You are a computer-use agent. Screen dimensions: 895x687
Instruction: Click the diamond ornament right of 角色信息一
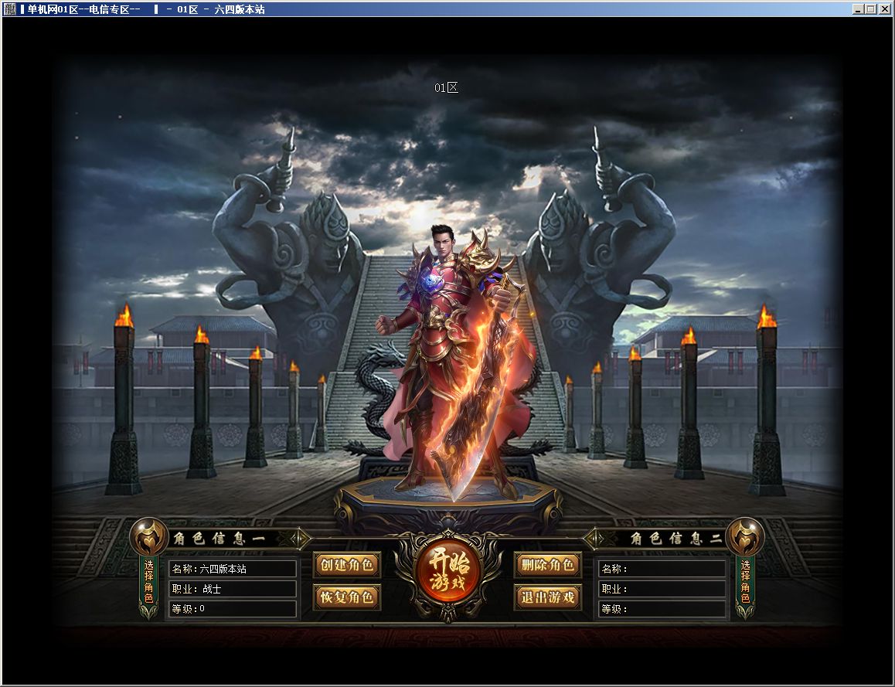coord(301,538)
